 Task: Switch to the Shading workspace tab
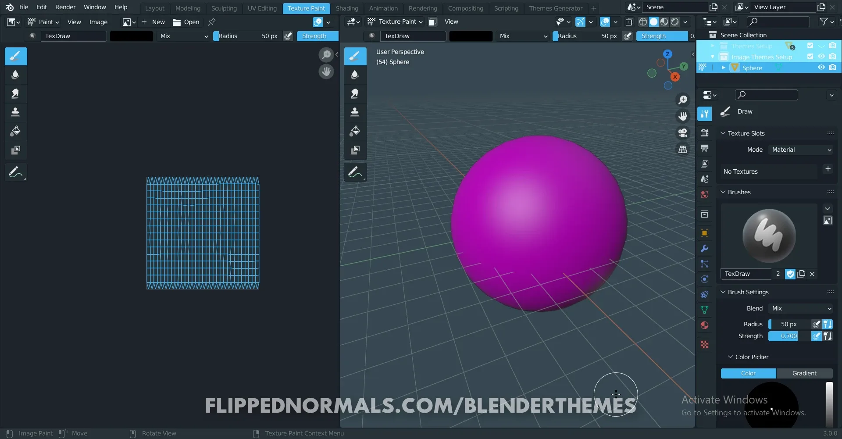pyautogui.click(x=346, y=8)
